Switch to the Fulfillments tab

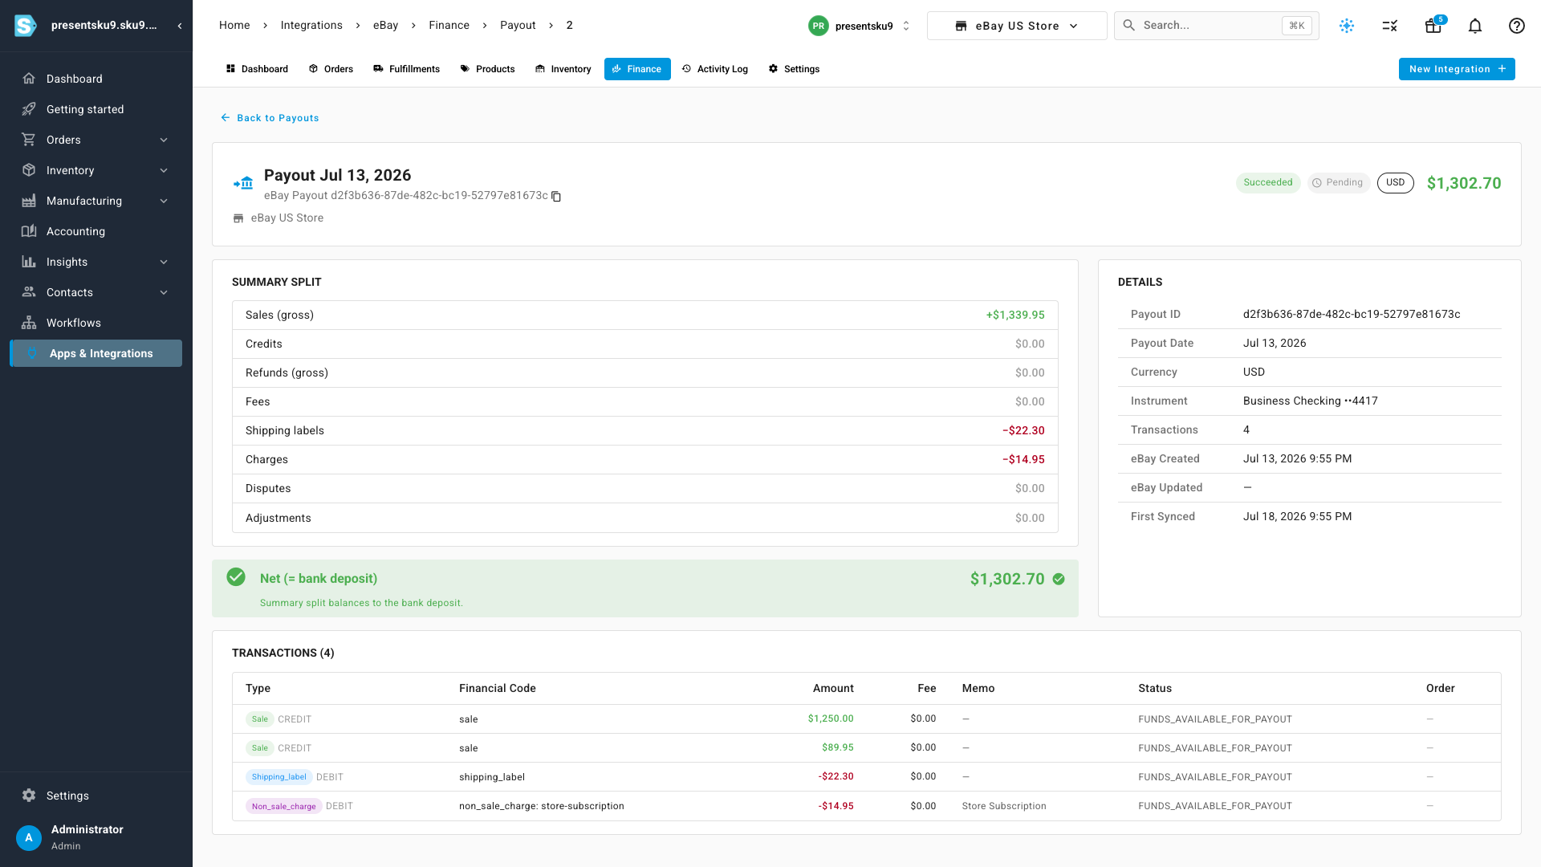(406, 69)
